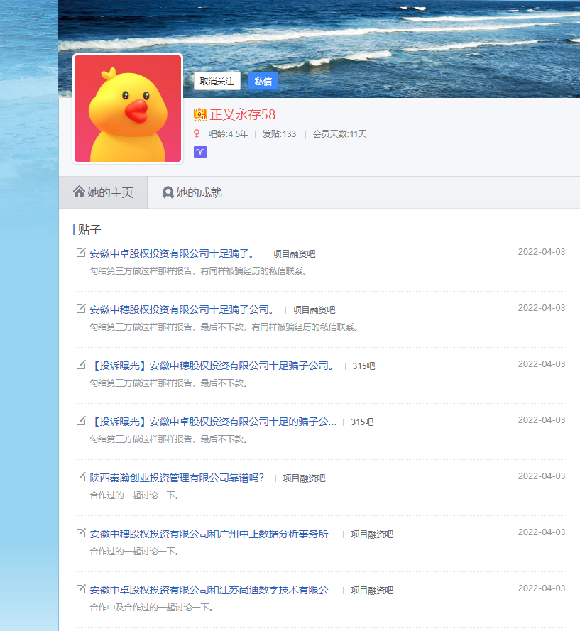Click the purple Aries zodiac icon

click(x=200, y=152)
